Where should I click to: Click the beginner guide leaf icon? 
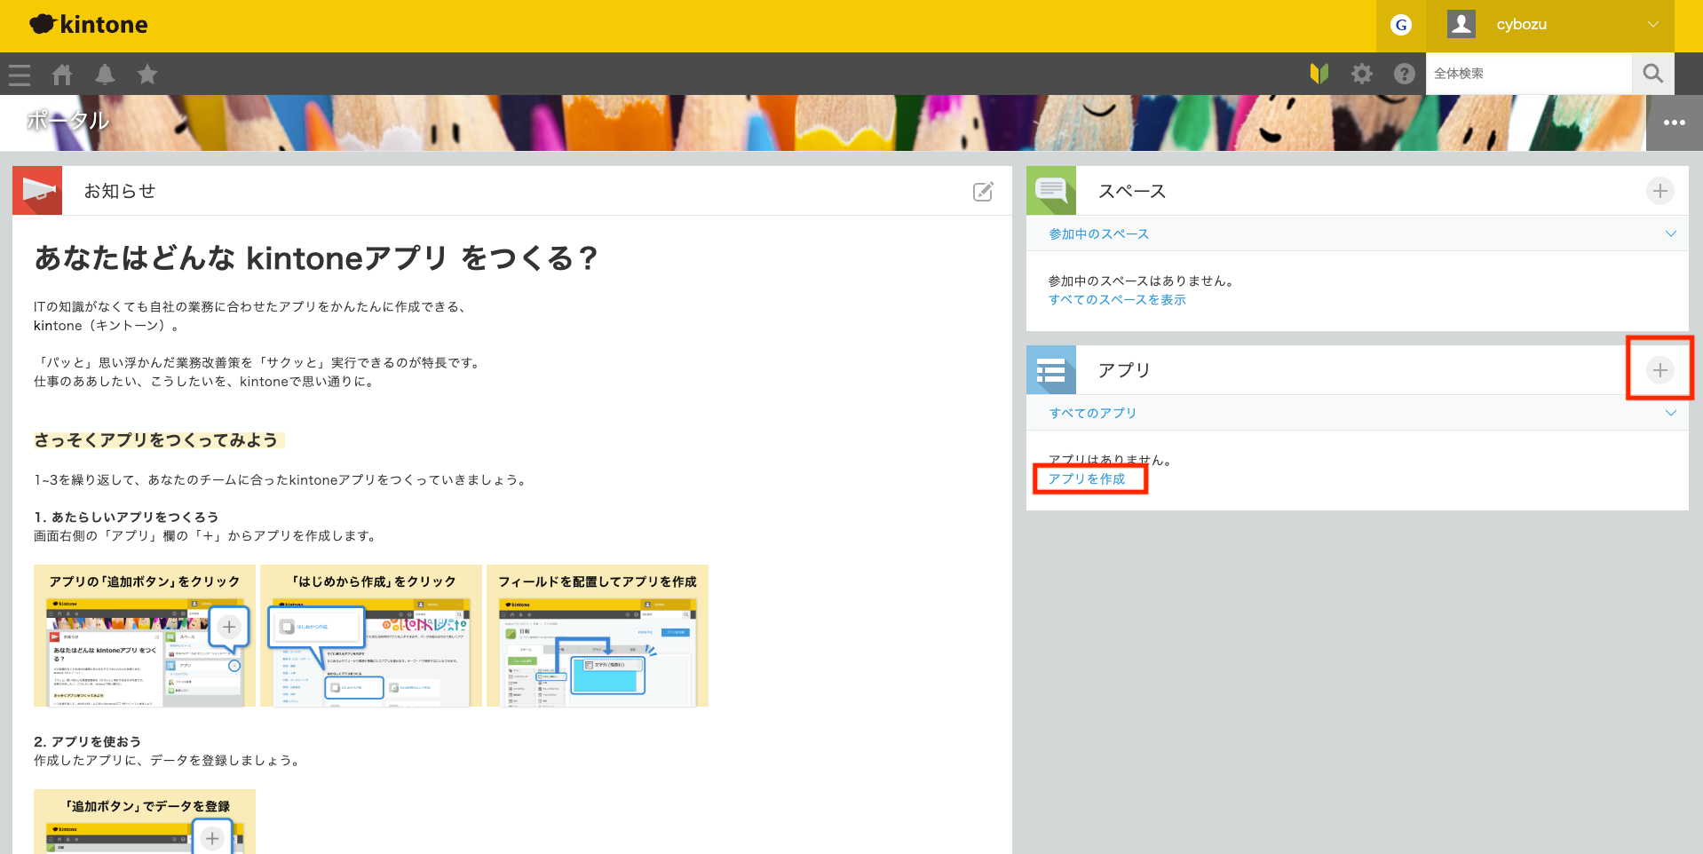(x=1319, y=74)
